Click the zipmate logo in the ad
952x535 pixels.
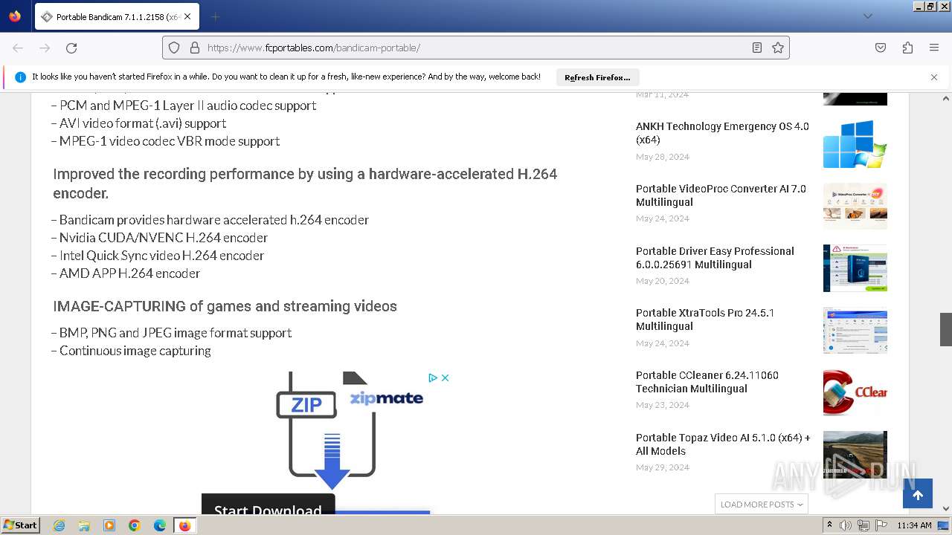[387, 398]
